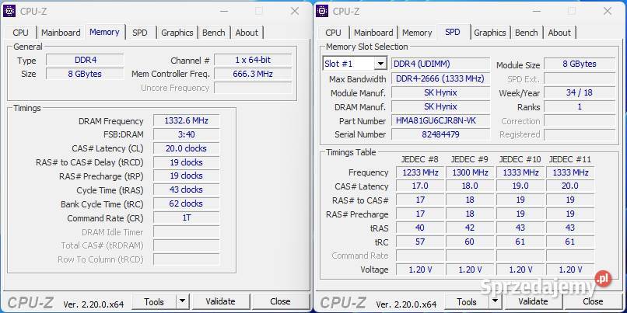
Task: Click the 43 clocks Cycle Time value
Action: point(187,190)
